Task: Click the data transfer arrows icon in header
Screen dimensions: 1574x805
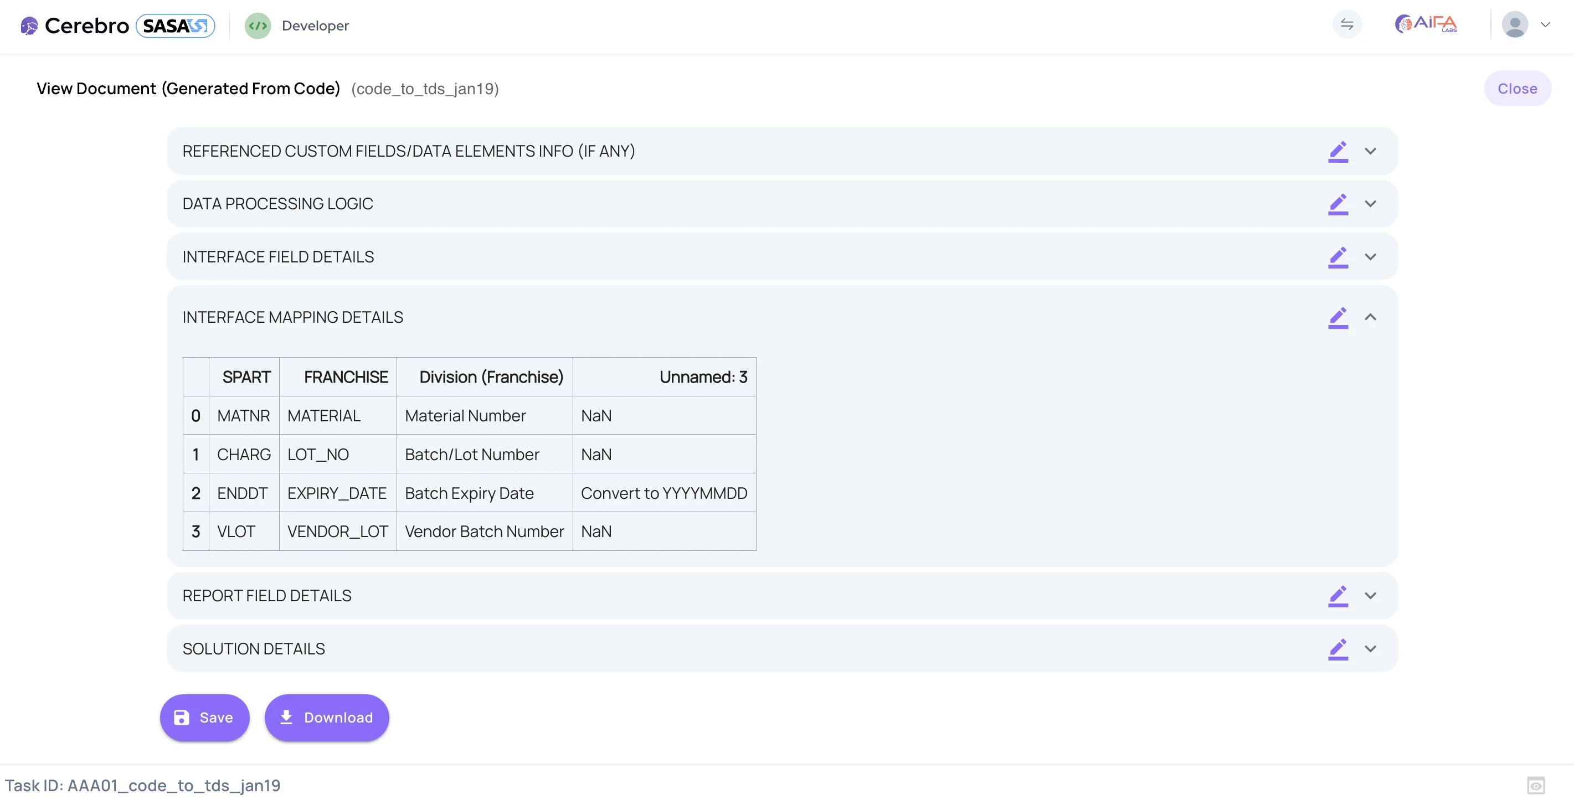Action: (x=1348, y=24)
